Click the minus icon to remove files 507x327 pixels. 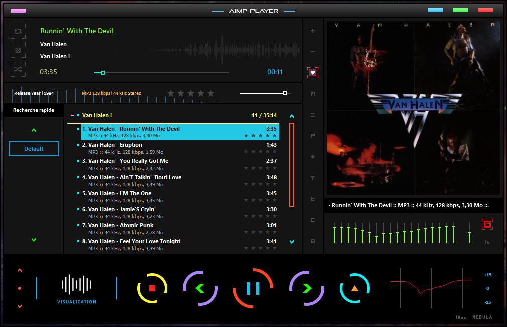(312, 52)
